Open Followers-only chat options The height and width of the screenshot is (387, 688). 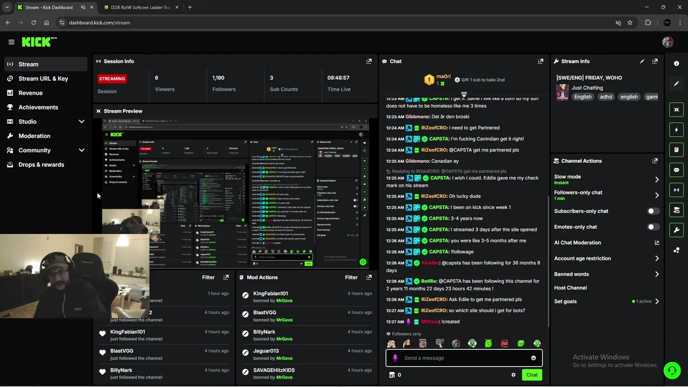pyautogui.click(x=606, y=195)
